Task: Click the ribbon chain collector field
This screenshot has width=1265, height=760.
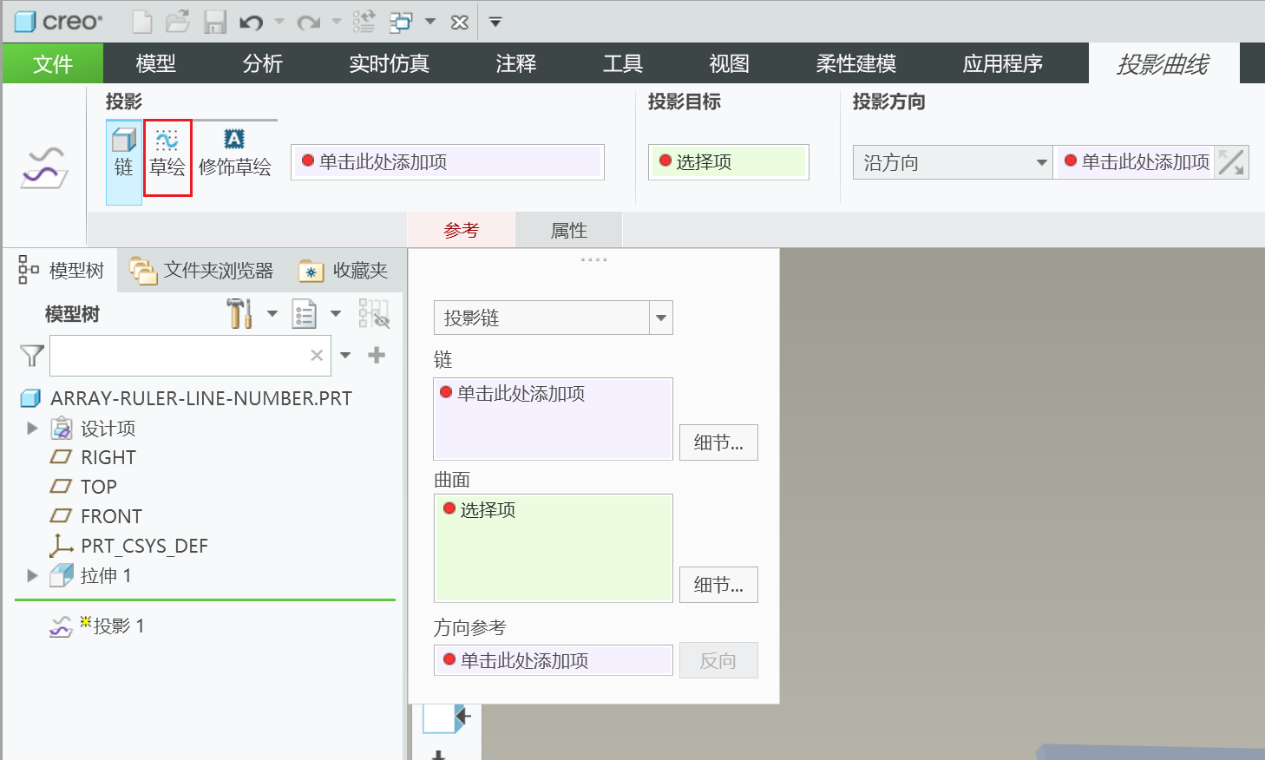Action: coord(448,161)
